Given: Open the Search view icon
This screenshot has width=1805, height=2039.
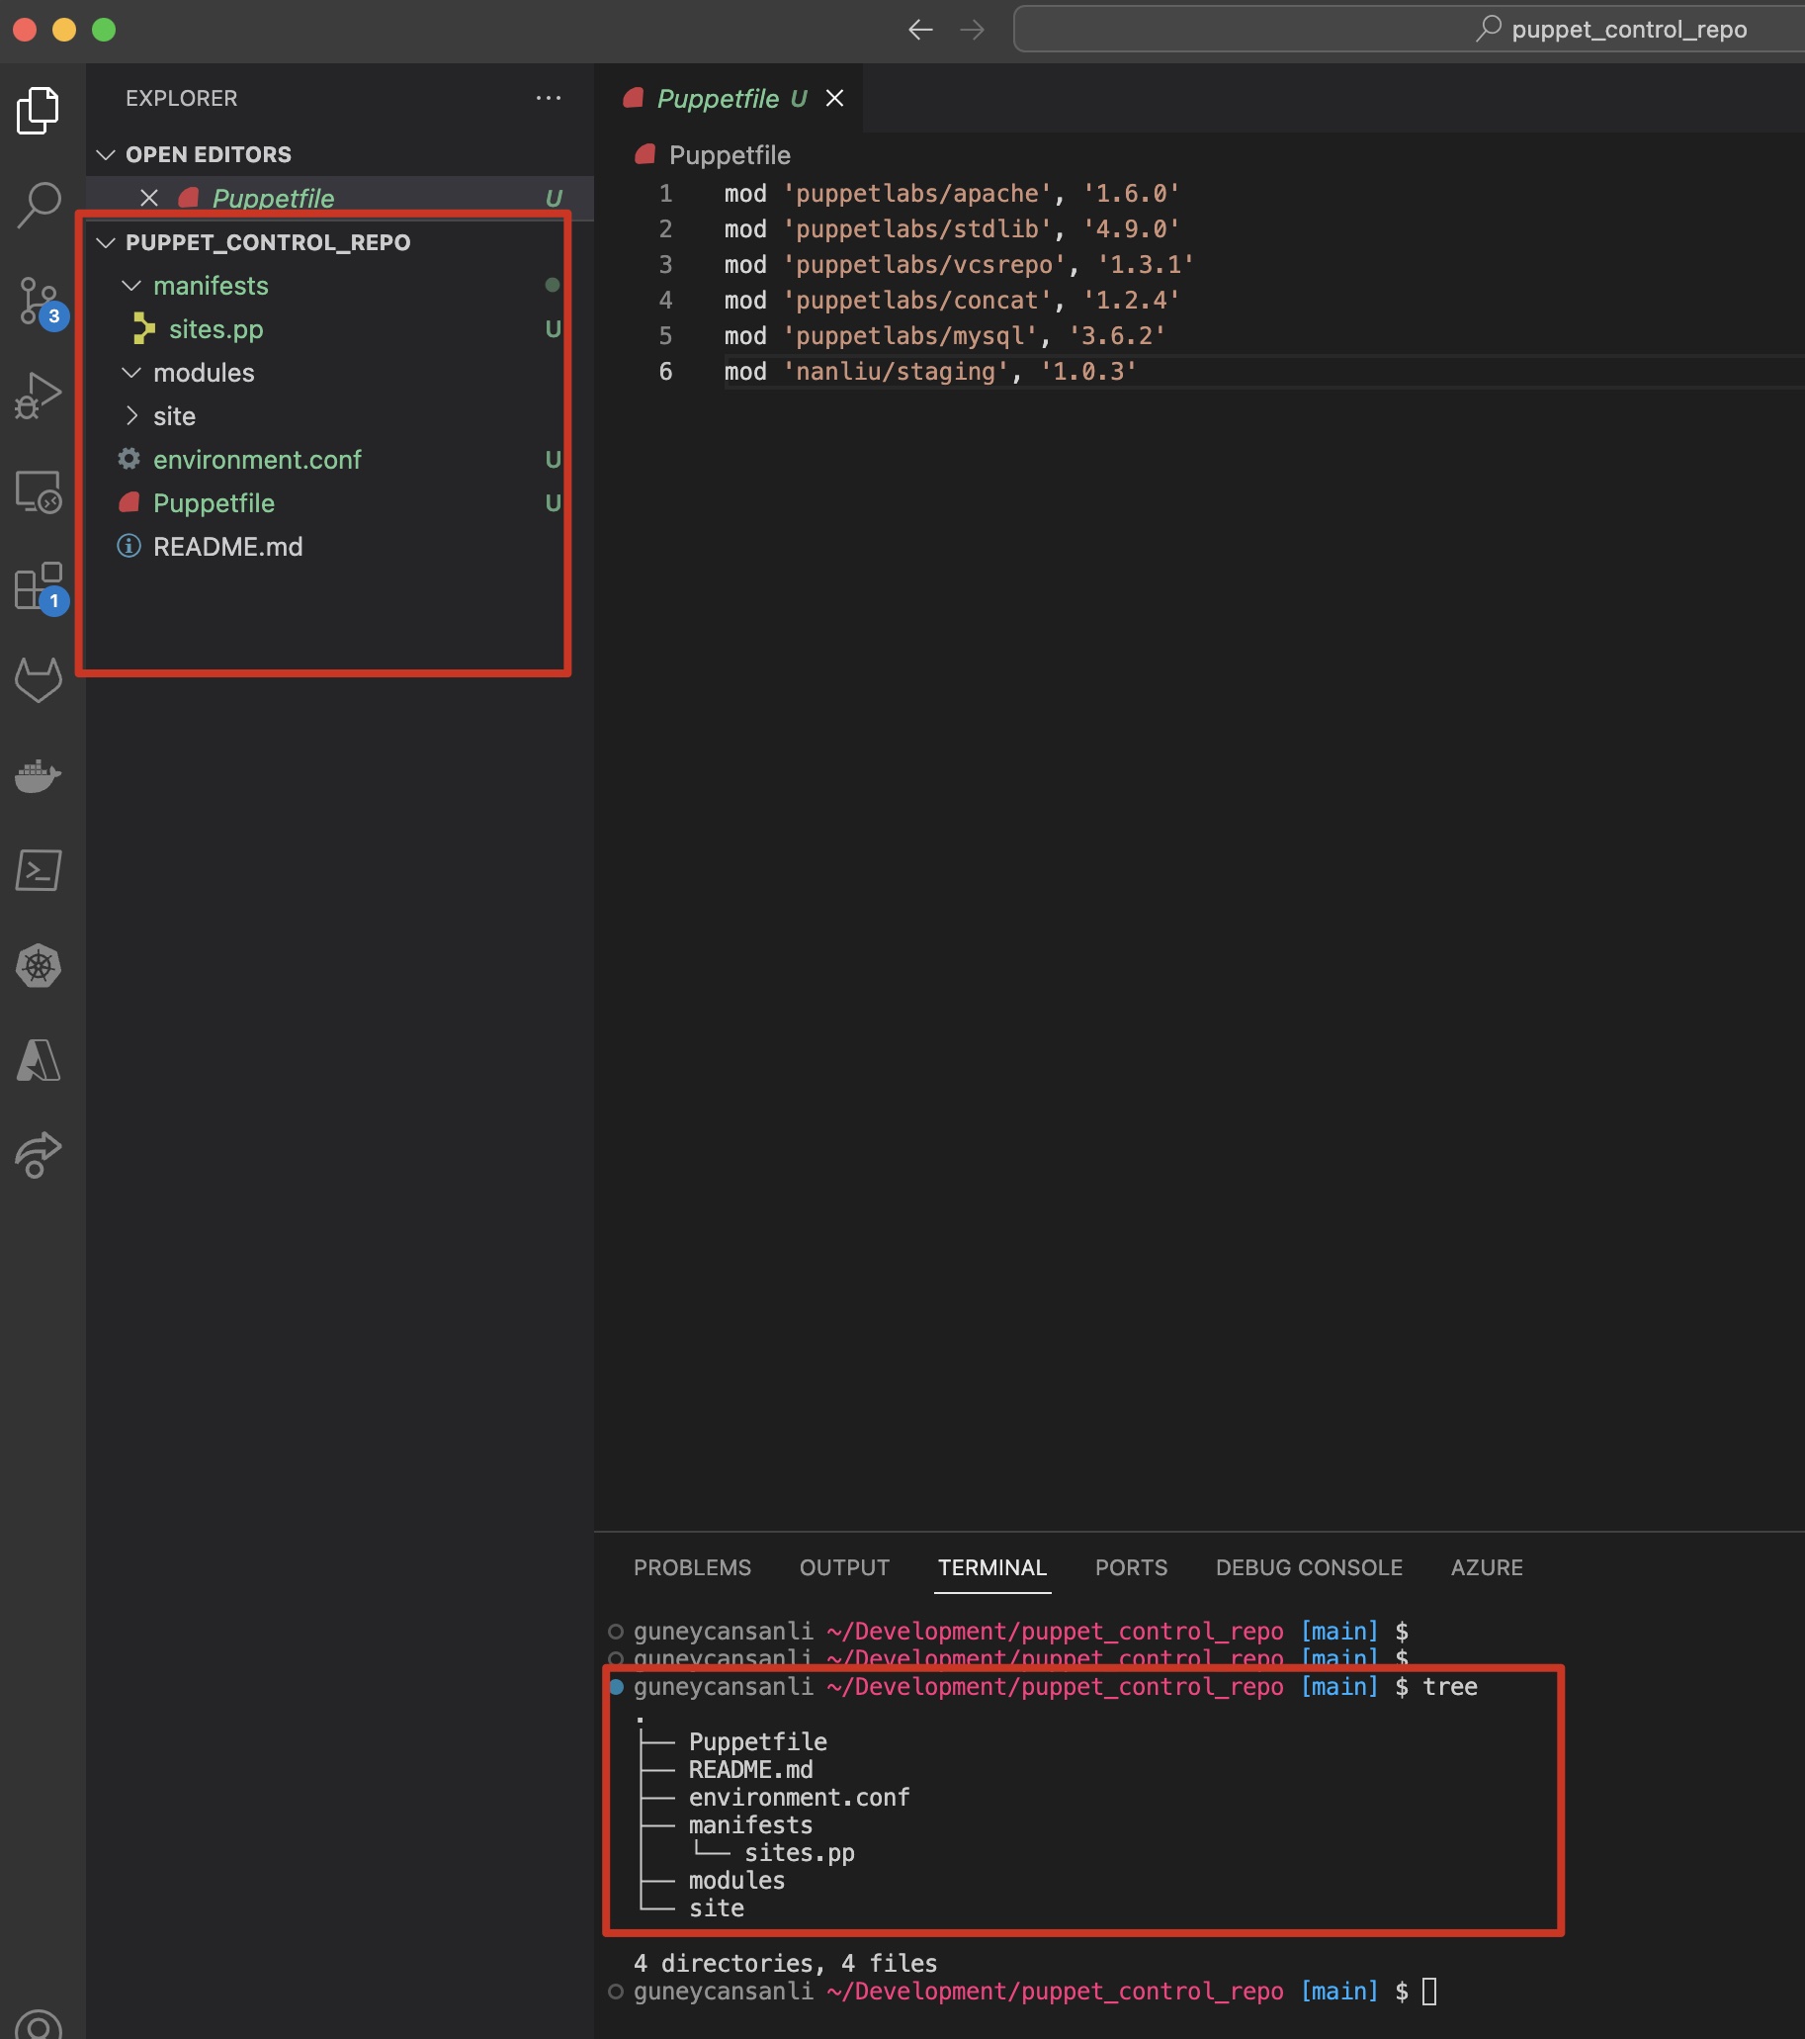Looking at the screenshot, I should 38,205.
